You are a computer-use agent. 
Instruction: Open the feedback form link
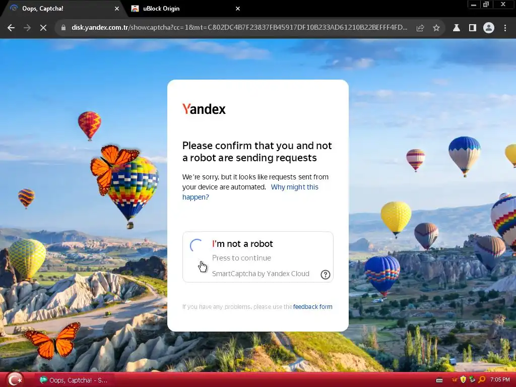[x=312, y=307]
